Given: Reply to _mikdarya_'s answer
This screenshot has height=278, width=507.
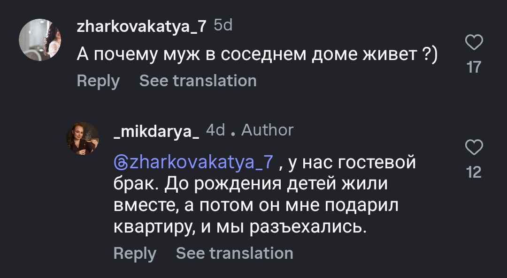Looking at the screenshot, I should click(135, 253).
